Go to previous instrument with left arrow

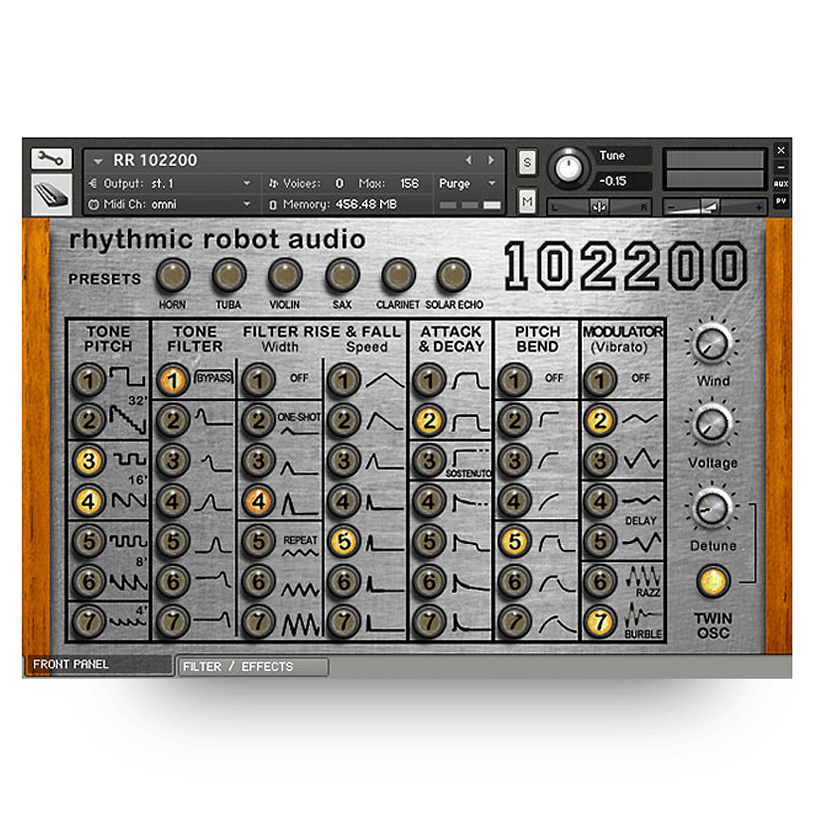point(468,160)
